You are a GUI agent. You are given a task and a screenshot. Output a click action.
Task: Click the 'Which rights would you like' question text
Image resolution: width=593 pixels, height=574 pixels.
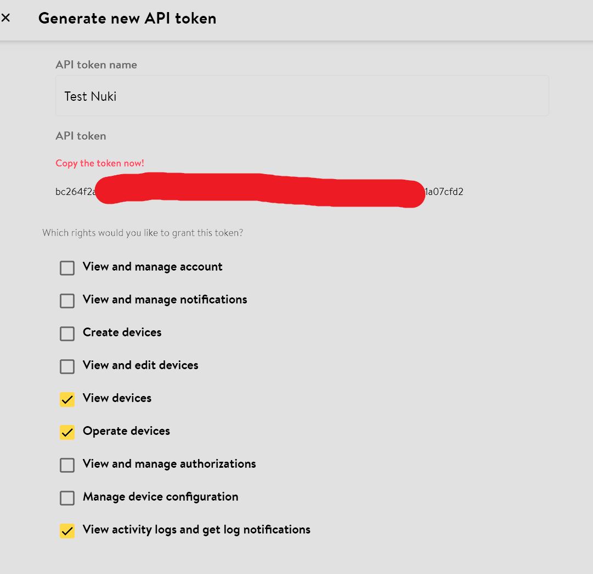143,233
